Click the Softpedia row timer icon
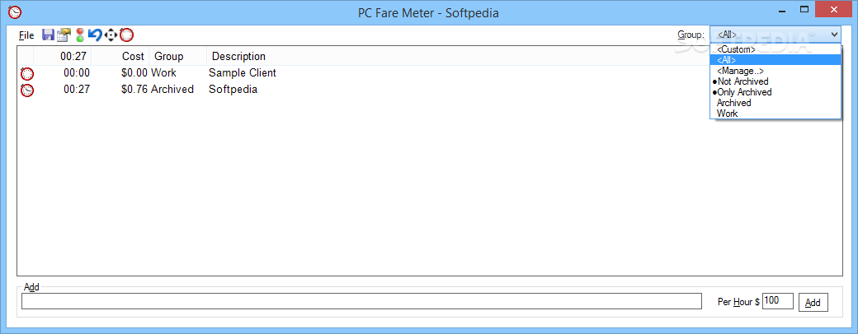Image resolution: width=858 pixels, height=334 pixels. point(26,90)
